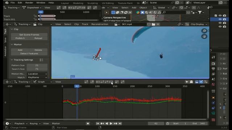Screen dimensions: 232x130
Task: Toggle snapping magnet in 3D viewport header
Action: (x=181, y=8)
